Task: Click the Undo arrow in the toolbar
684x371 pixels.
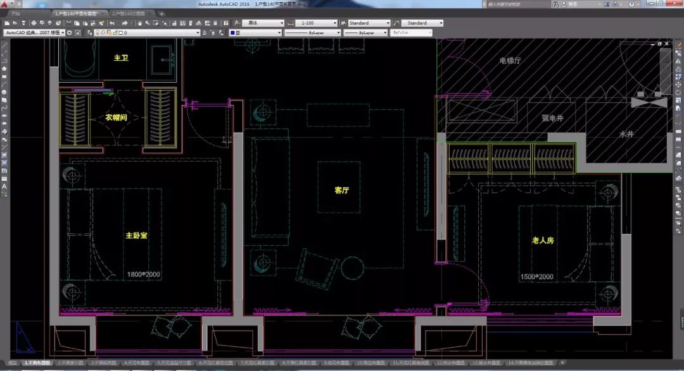Action: point(112,23)
